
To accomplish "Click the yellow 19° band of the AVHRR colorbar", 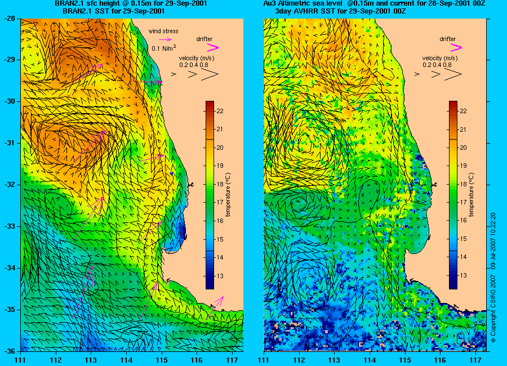I will click(x=453, y=166).
